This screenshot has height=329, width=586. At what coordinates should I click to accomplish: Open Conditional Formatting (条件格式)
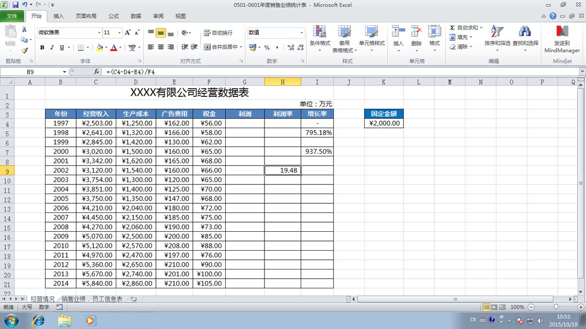[x=320, y=39]
